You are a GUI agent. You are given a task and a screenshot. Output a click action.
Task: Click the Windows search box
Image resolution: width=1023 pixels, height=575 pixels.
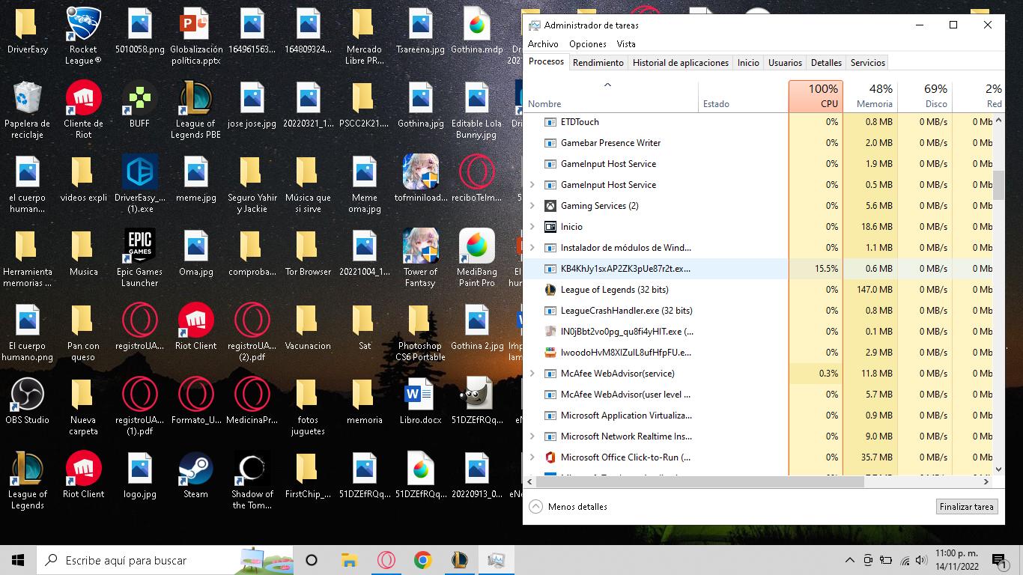coord(142,560)
